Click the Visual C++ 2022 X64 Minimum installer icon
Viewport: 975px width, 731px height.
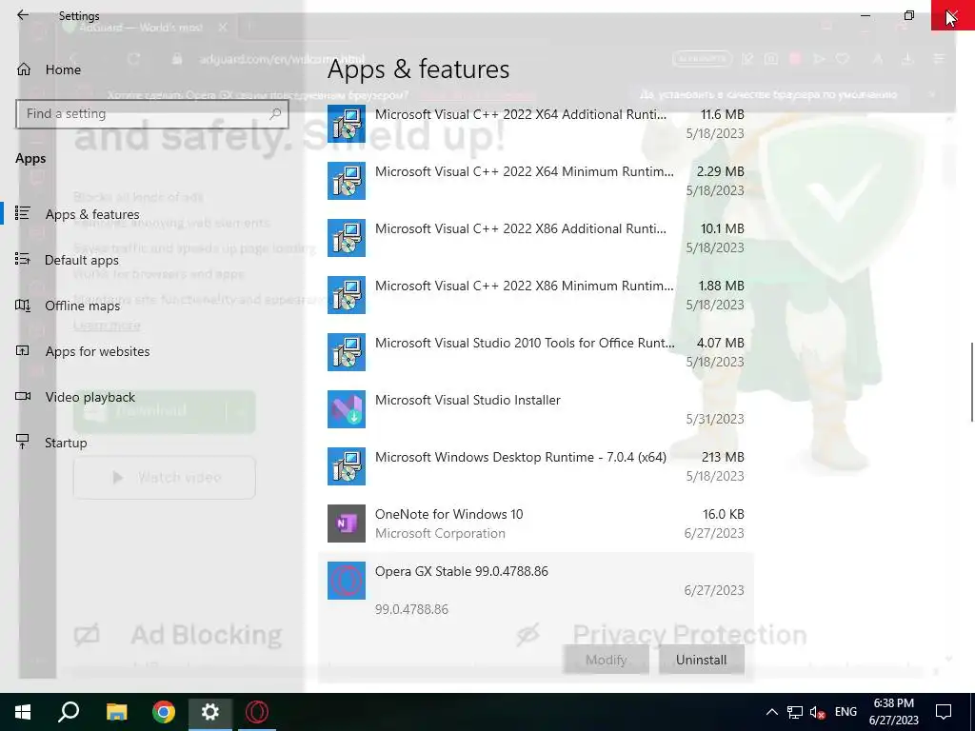pos(347,181)
